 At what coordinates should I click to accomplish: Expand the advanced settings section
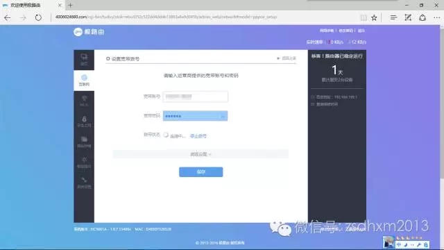pos(200,154)
